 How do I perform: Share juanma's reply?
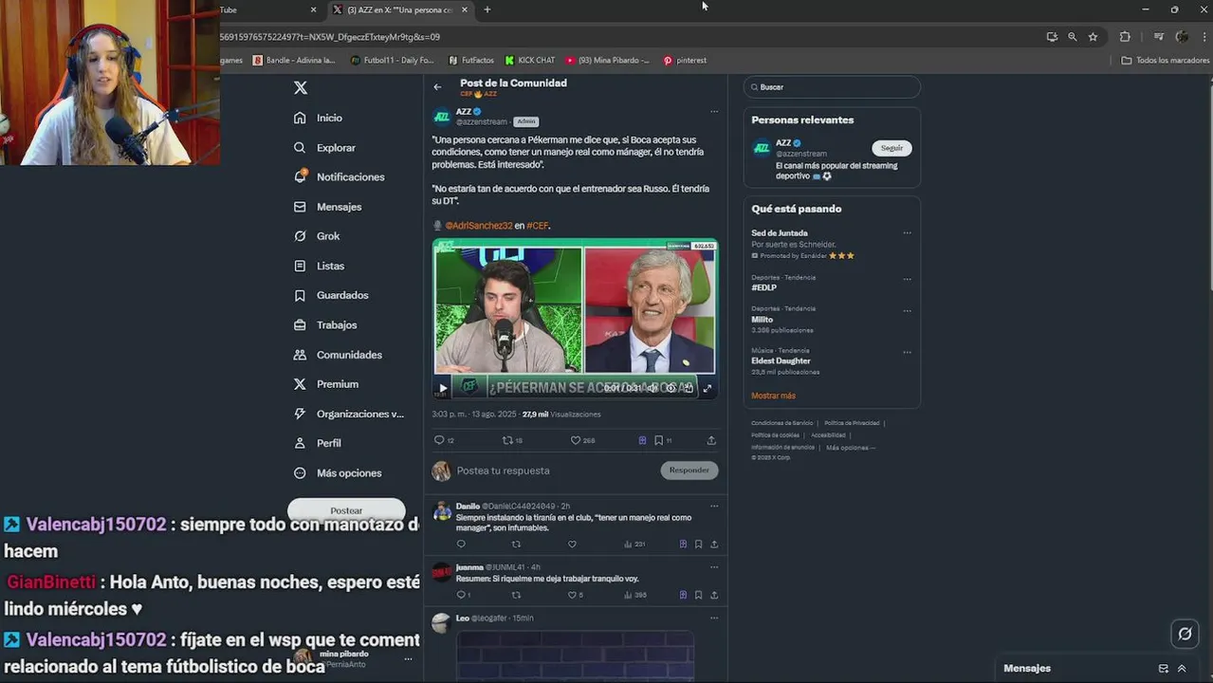coord(714,595)
